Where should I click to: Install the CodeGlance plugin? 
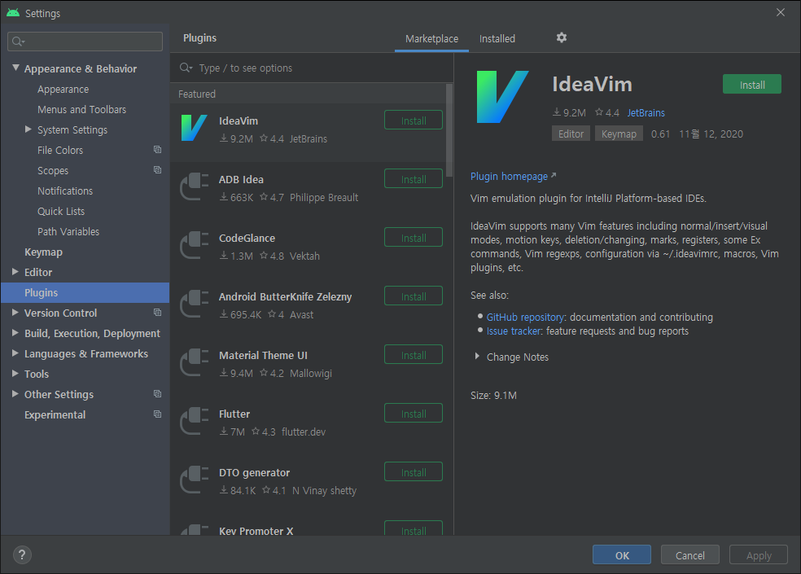pyautogui.click(x=414, y=238)
